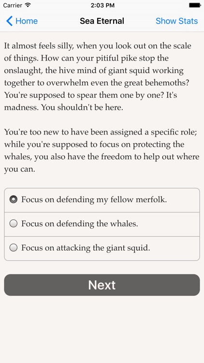This screenshot has width=204, height=363.
Task: Choose the option text 'Focus on defending the whales.'
Action: tap(80, 224)
